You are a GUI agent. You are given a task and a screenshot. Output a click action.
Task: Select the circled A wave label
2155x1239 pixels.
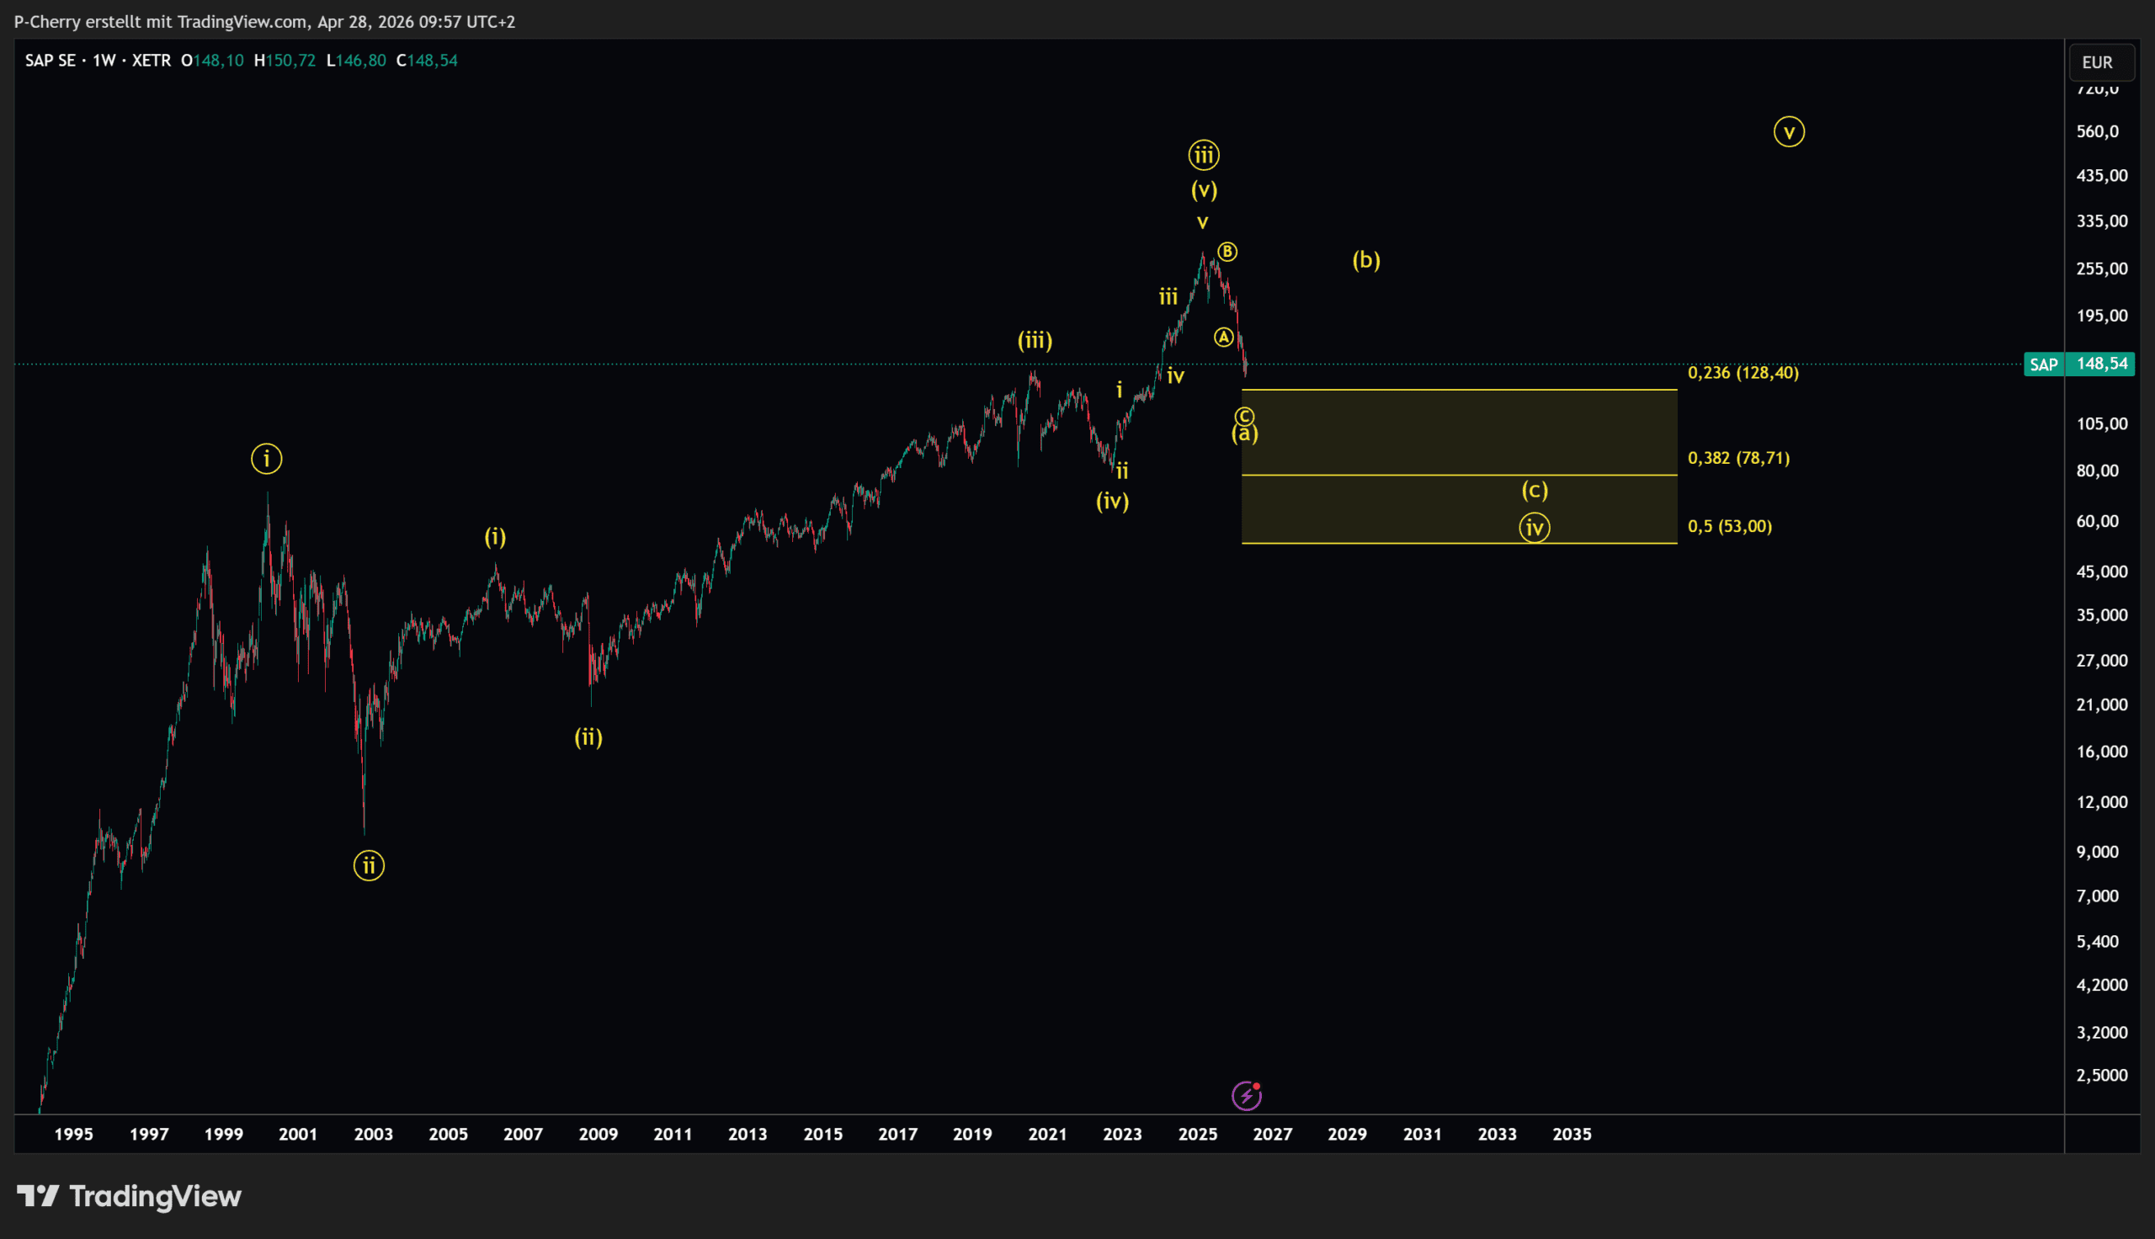point(1223,338)
